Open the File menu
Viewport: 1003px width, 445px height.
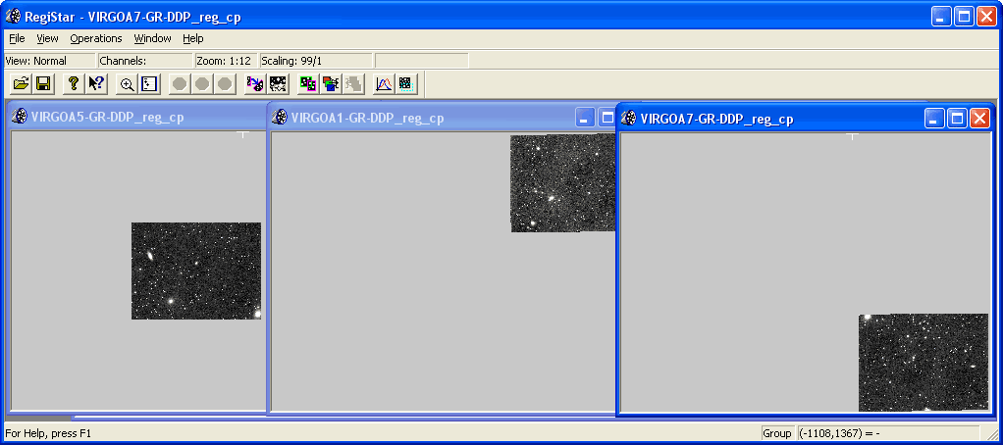coord(17,38)
